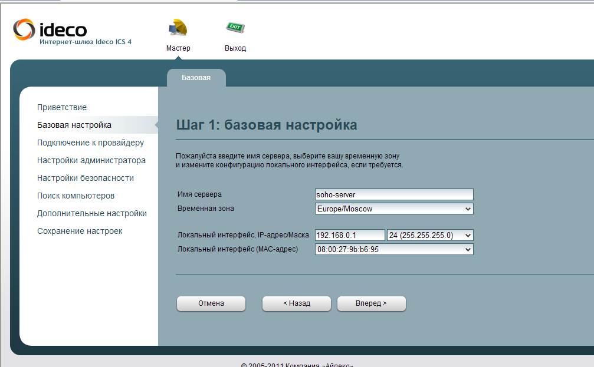Switch to the Базовая tab
Screen dimensions: 594x367
(x=196, y=78)
